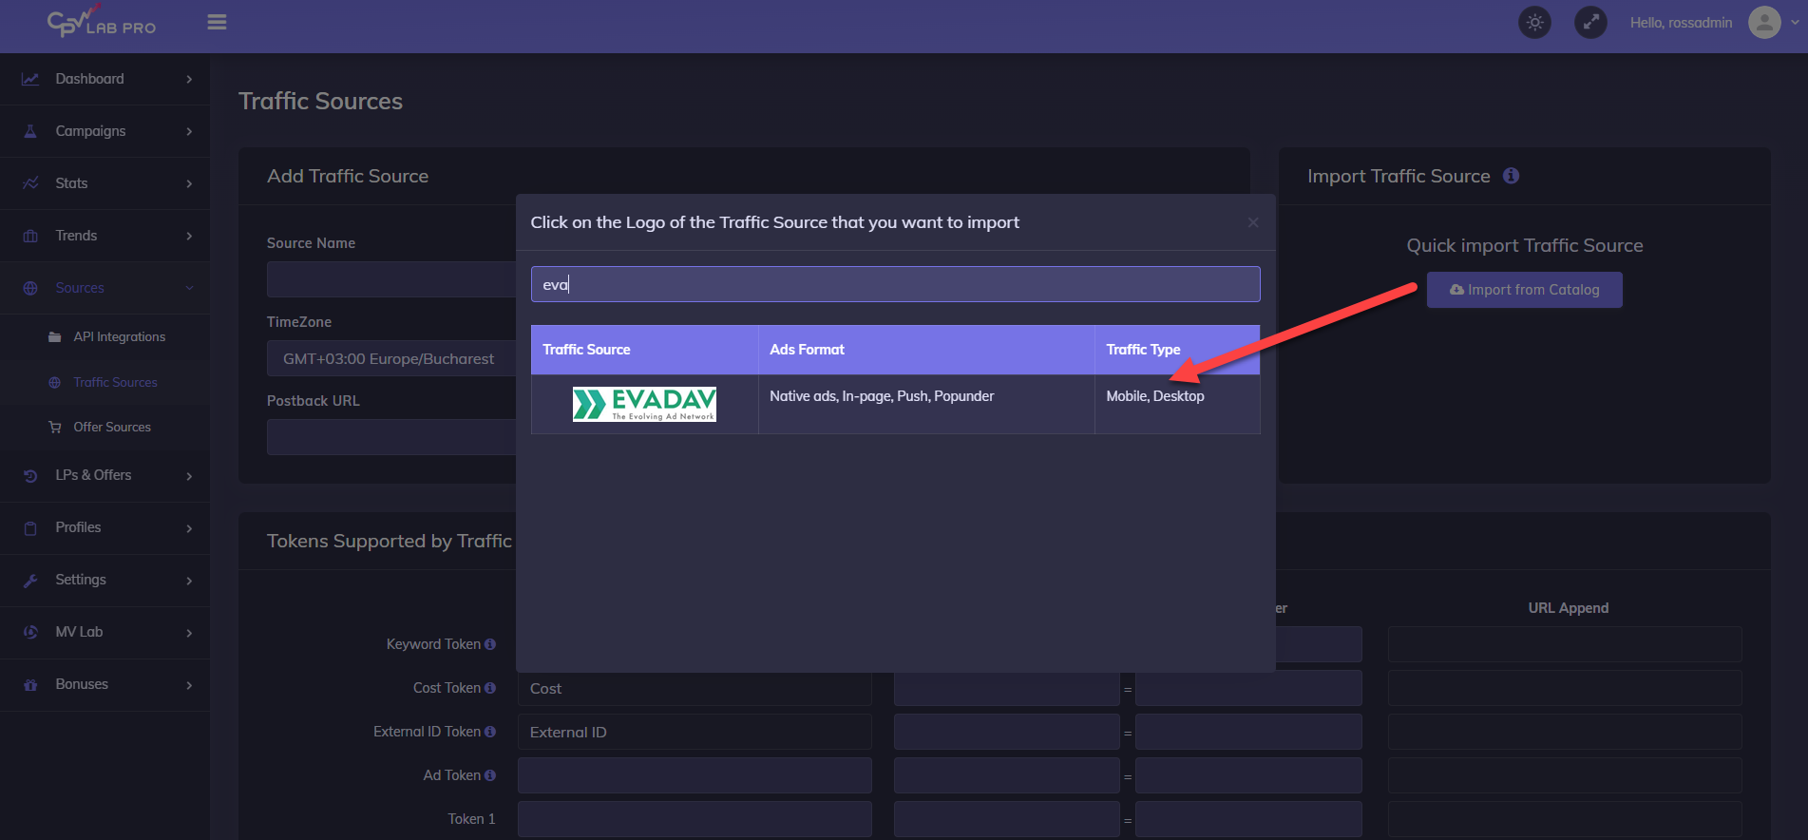This screenshot has width=1808, height=840.
Task: Click Import Traffic Source info icon
Action: coord(1511,176)
